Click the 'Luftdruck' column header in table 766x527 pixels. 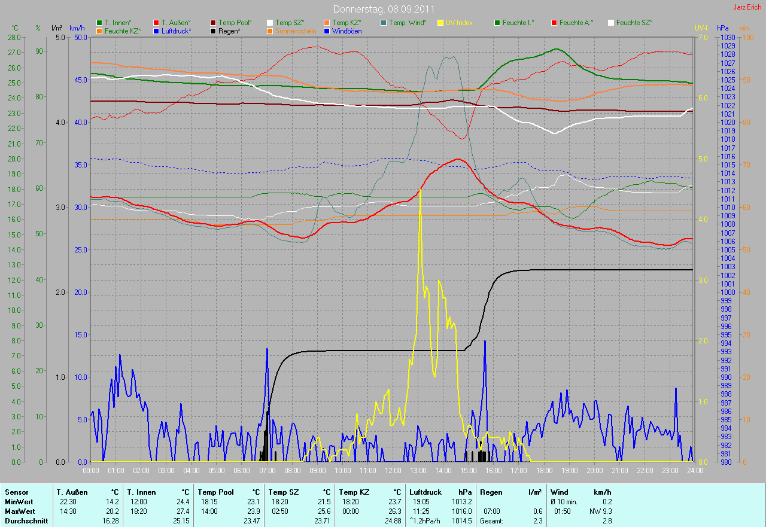pyautogui.click(x=425, y=492)
